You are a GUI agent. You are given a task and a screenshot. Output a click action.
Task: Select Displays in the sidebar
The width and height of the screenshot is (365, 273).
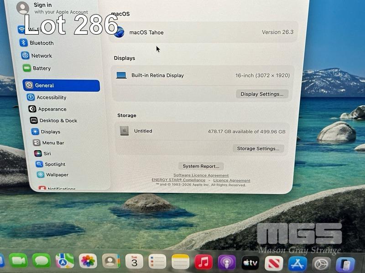click(x=50, y=132)
